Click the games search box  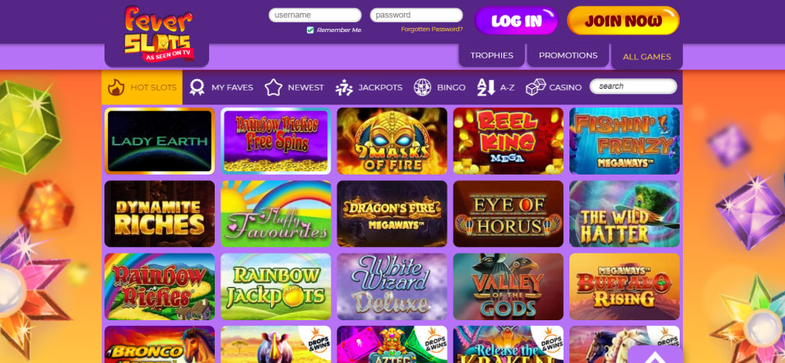point(634,86)
